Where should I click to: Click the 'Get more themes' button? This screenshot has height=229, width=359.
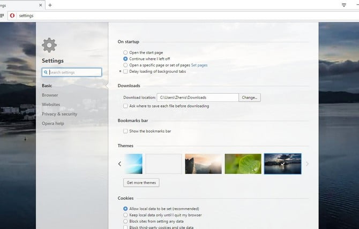[x=141, y=182]
